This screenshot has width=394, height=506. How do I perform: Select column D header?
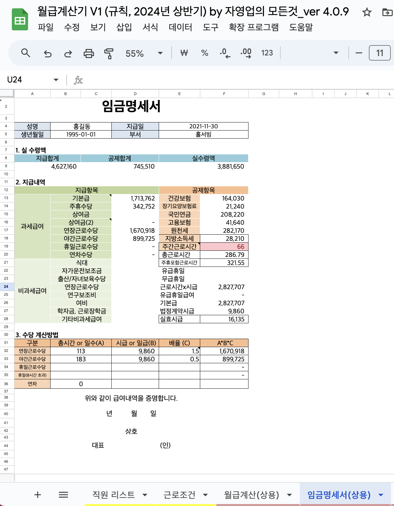[x=135, y=94]
